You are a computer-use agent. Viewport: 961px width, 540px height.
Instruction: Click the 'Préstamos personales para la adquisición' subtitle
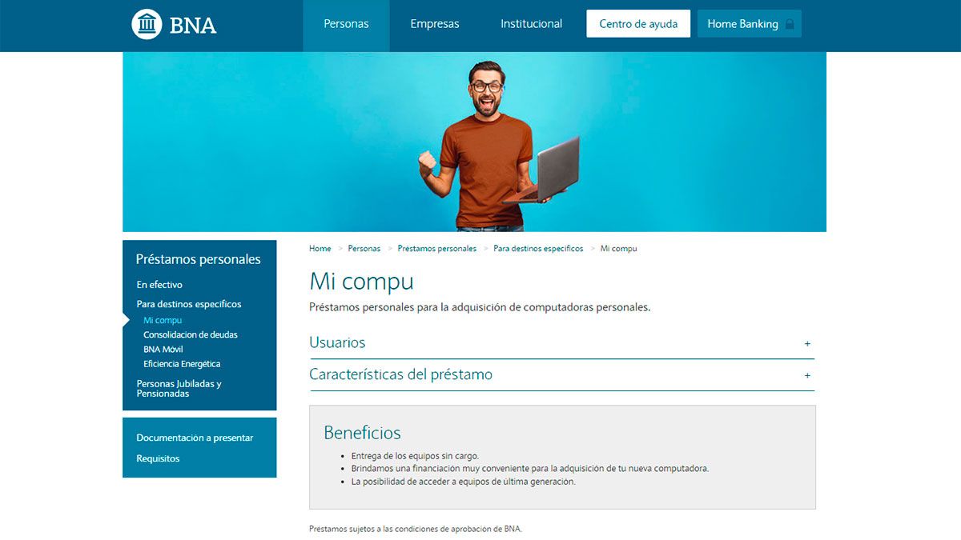pyautogui.click(x=480, y=307)
